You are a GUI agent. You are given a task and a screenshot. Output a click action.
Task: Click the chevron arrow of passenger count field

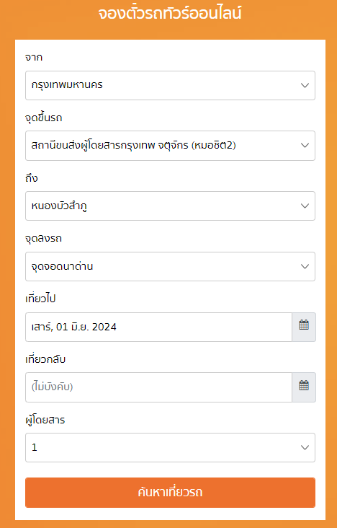pyautogui.click(x=305, y=447)
